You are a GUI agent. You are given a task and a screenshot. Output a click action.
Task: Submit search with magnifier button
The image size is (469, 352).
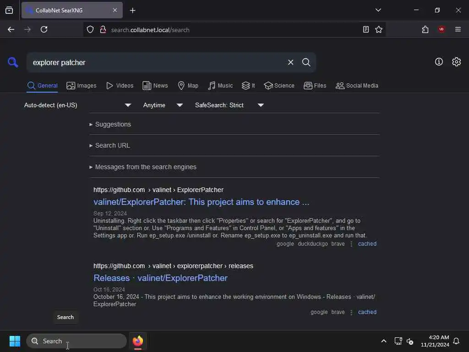[x=306, y=62]
